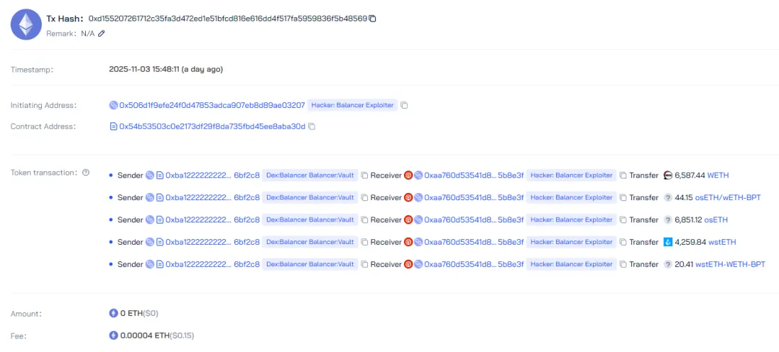Open the osETH token link in third row
779x352 pixels.
tap(716, 220)
